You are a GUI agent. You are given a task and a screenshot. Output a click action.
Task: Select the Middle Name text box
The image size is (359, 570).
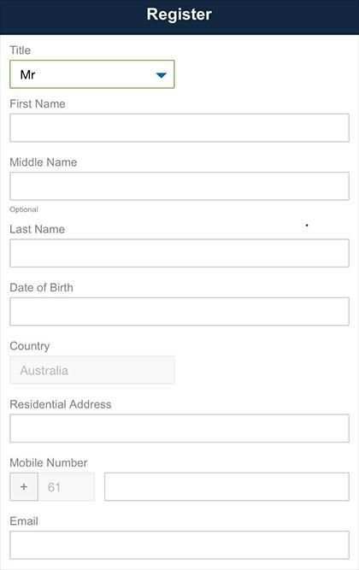point(179,186)
